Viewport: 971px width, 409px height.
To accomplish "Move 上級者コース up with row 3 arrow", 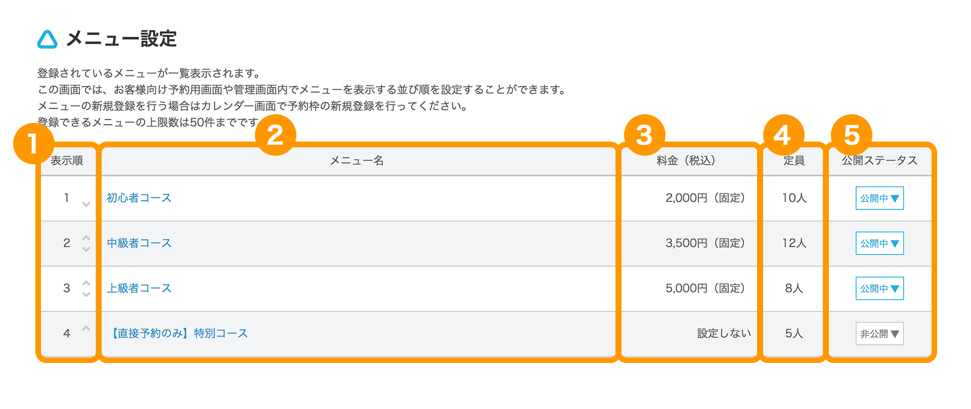I will (86, 283).
